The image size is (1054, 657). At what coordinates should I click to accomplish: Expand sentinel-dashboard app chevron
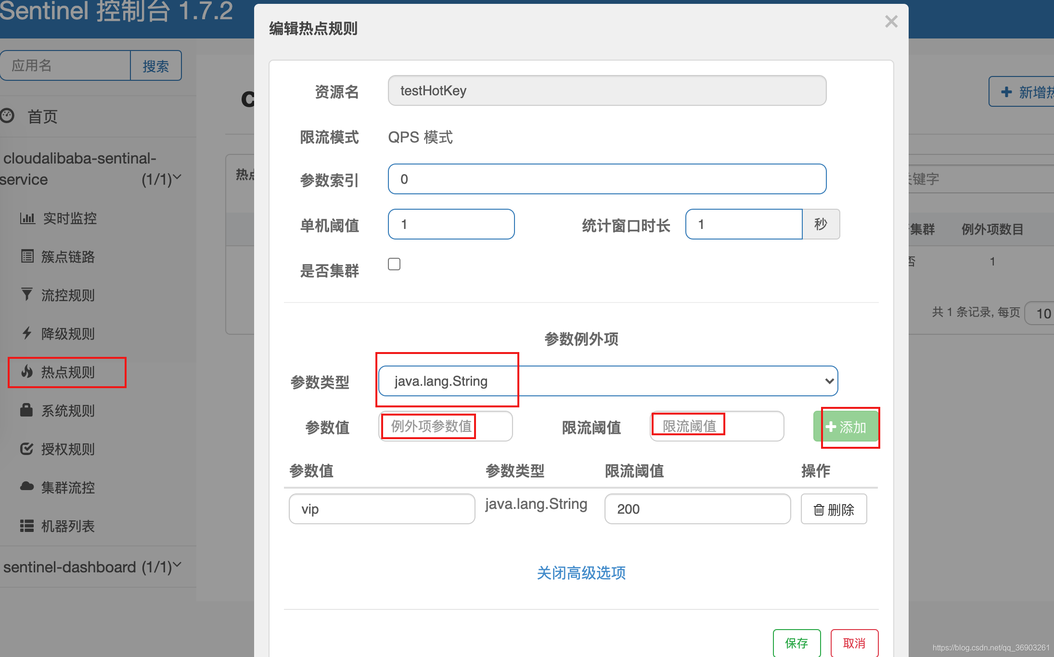[177, 564]
